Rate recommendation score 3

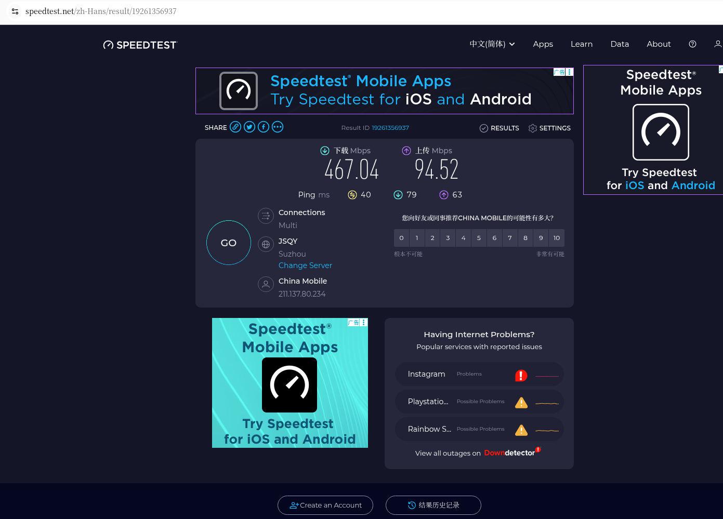(448, 238)
